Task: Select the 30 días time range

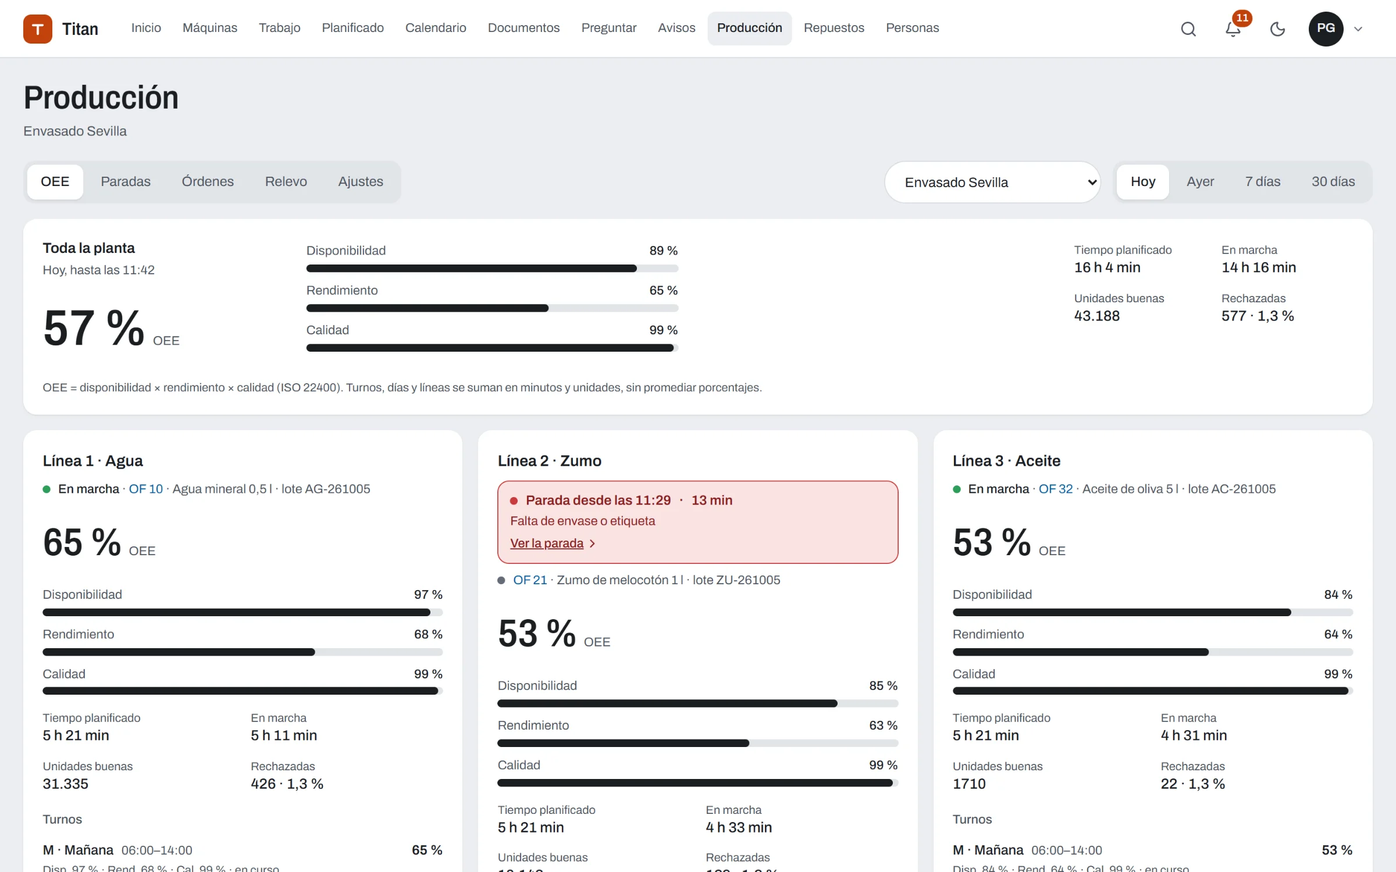Action: pyautogui.click(x=1333, y=181)
